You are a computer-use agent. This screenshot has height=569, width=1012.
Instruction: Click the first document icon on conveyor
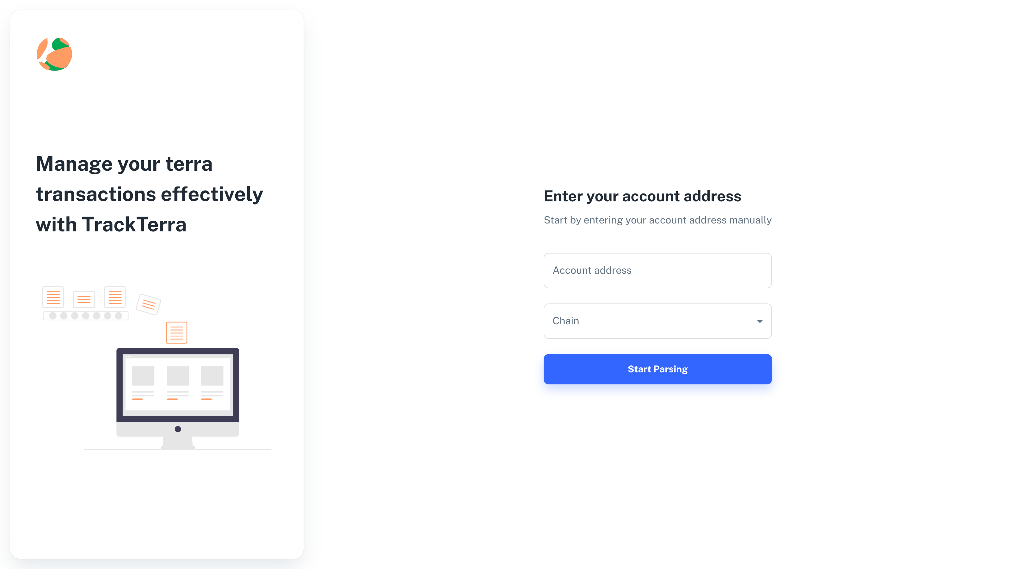pos(53,297)
